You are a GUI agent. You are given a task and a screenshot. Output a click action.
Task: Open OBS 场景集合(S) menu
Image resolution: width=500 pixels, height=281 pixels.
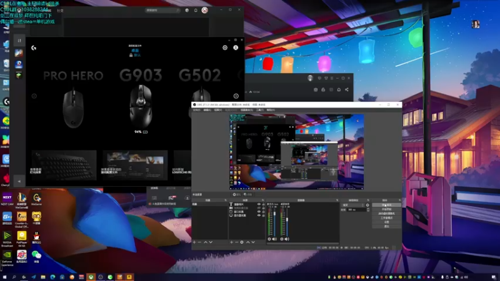pos(246,110)
